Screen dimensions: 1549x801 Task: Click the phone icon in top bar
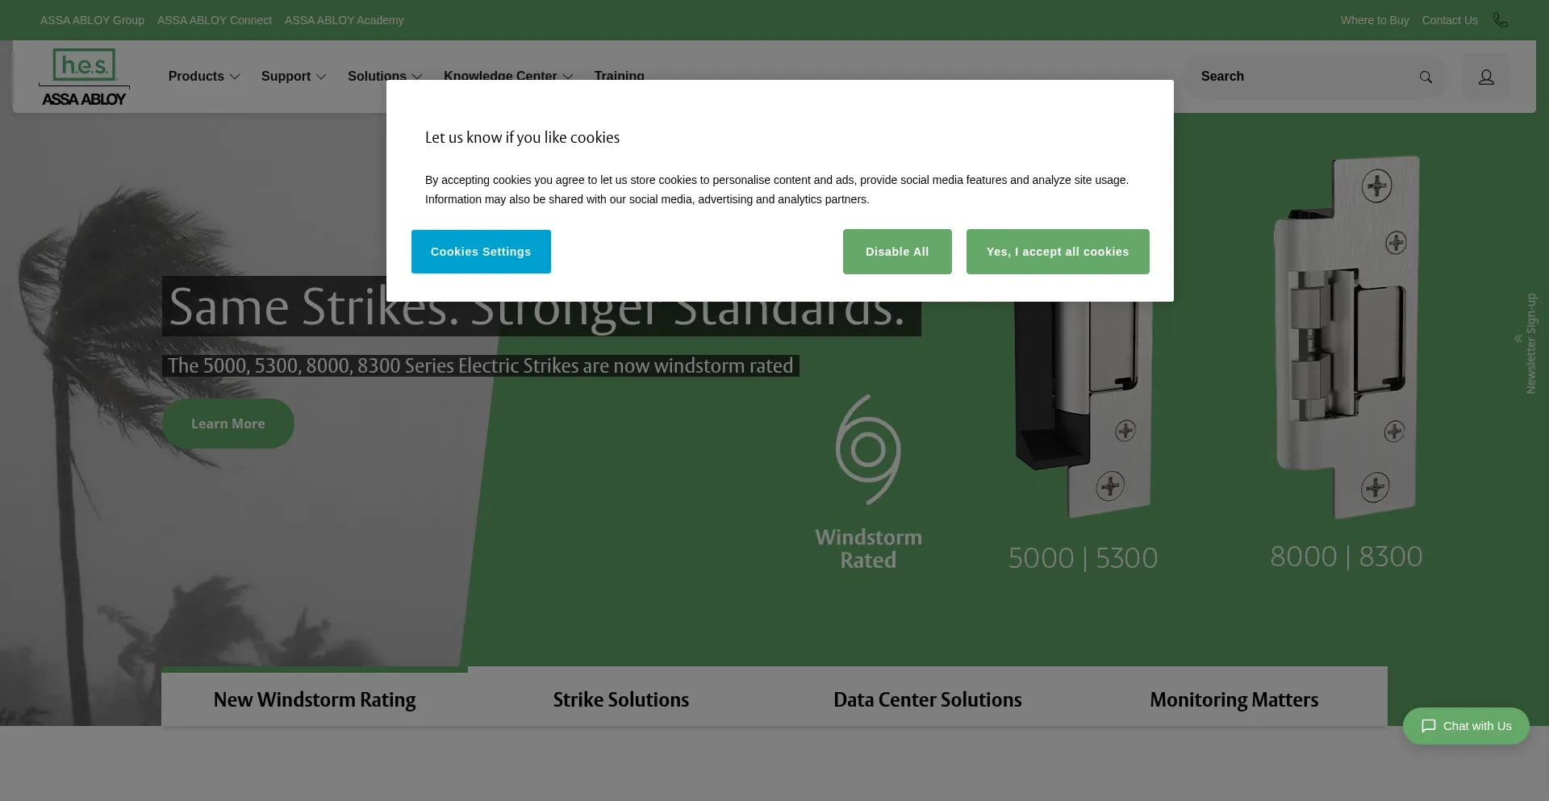click(x=1500, y=20)
